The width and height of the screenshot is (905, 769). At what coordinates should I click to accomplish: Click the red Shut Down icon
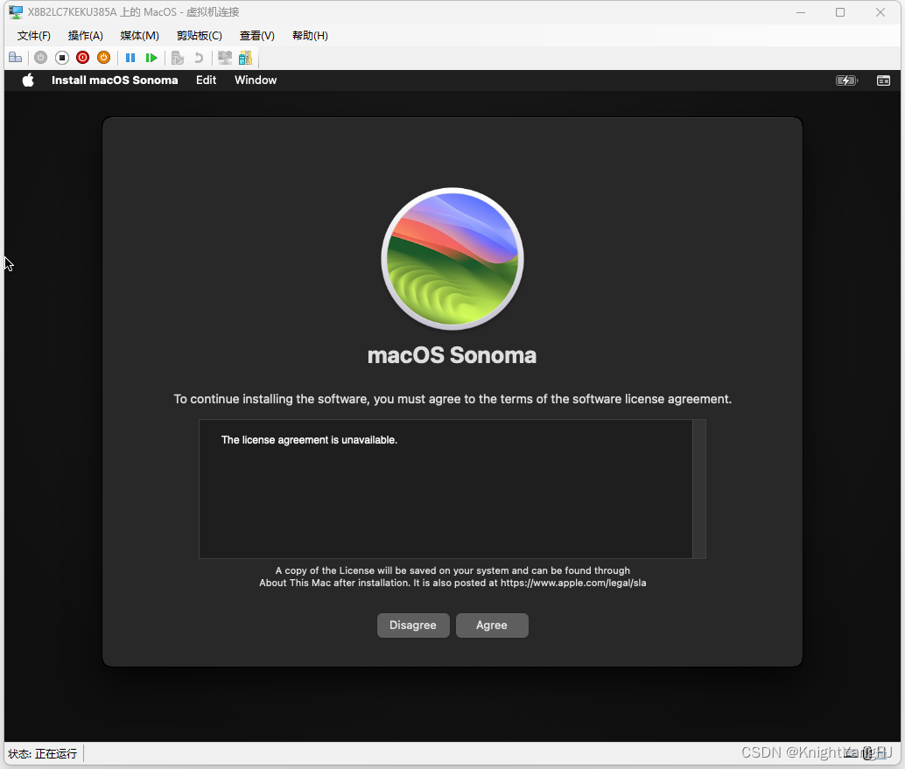click(82, 58)
